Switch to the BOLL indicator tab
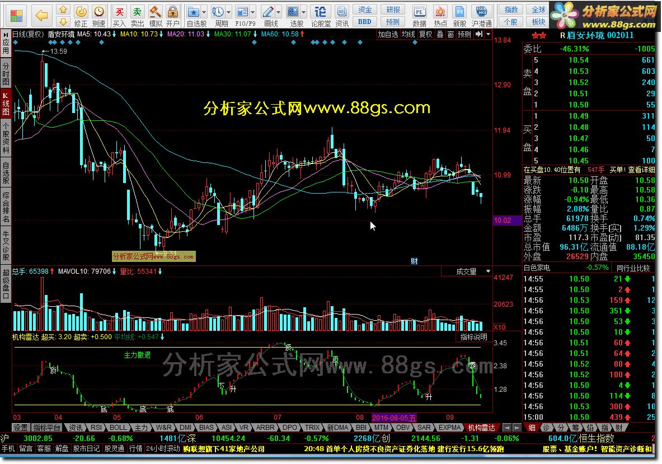The height and width of the screenshot is (464, 662). pyautogui.click(x=118, y=428)
